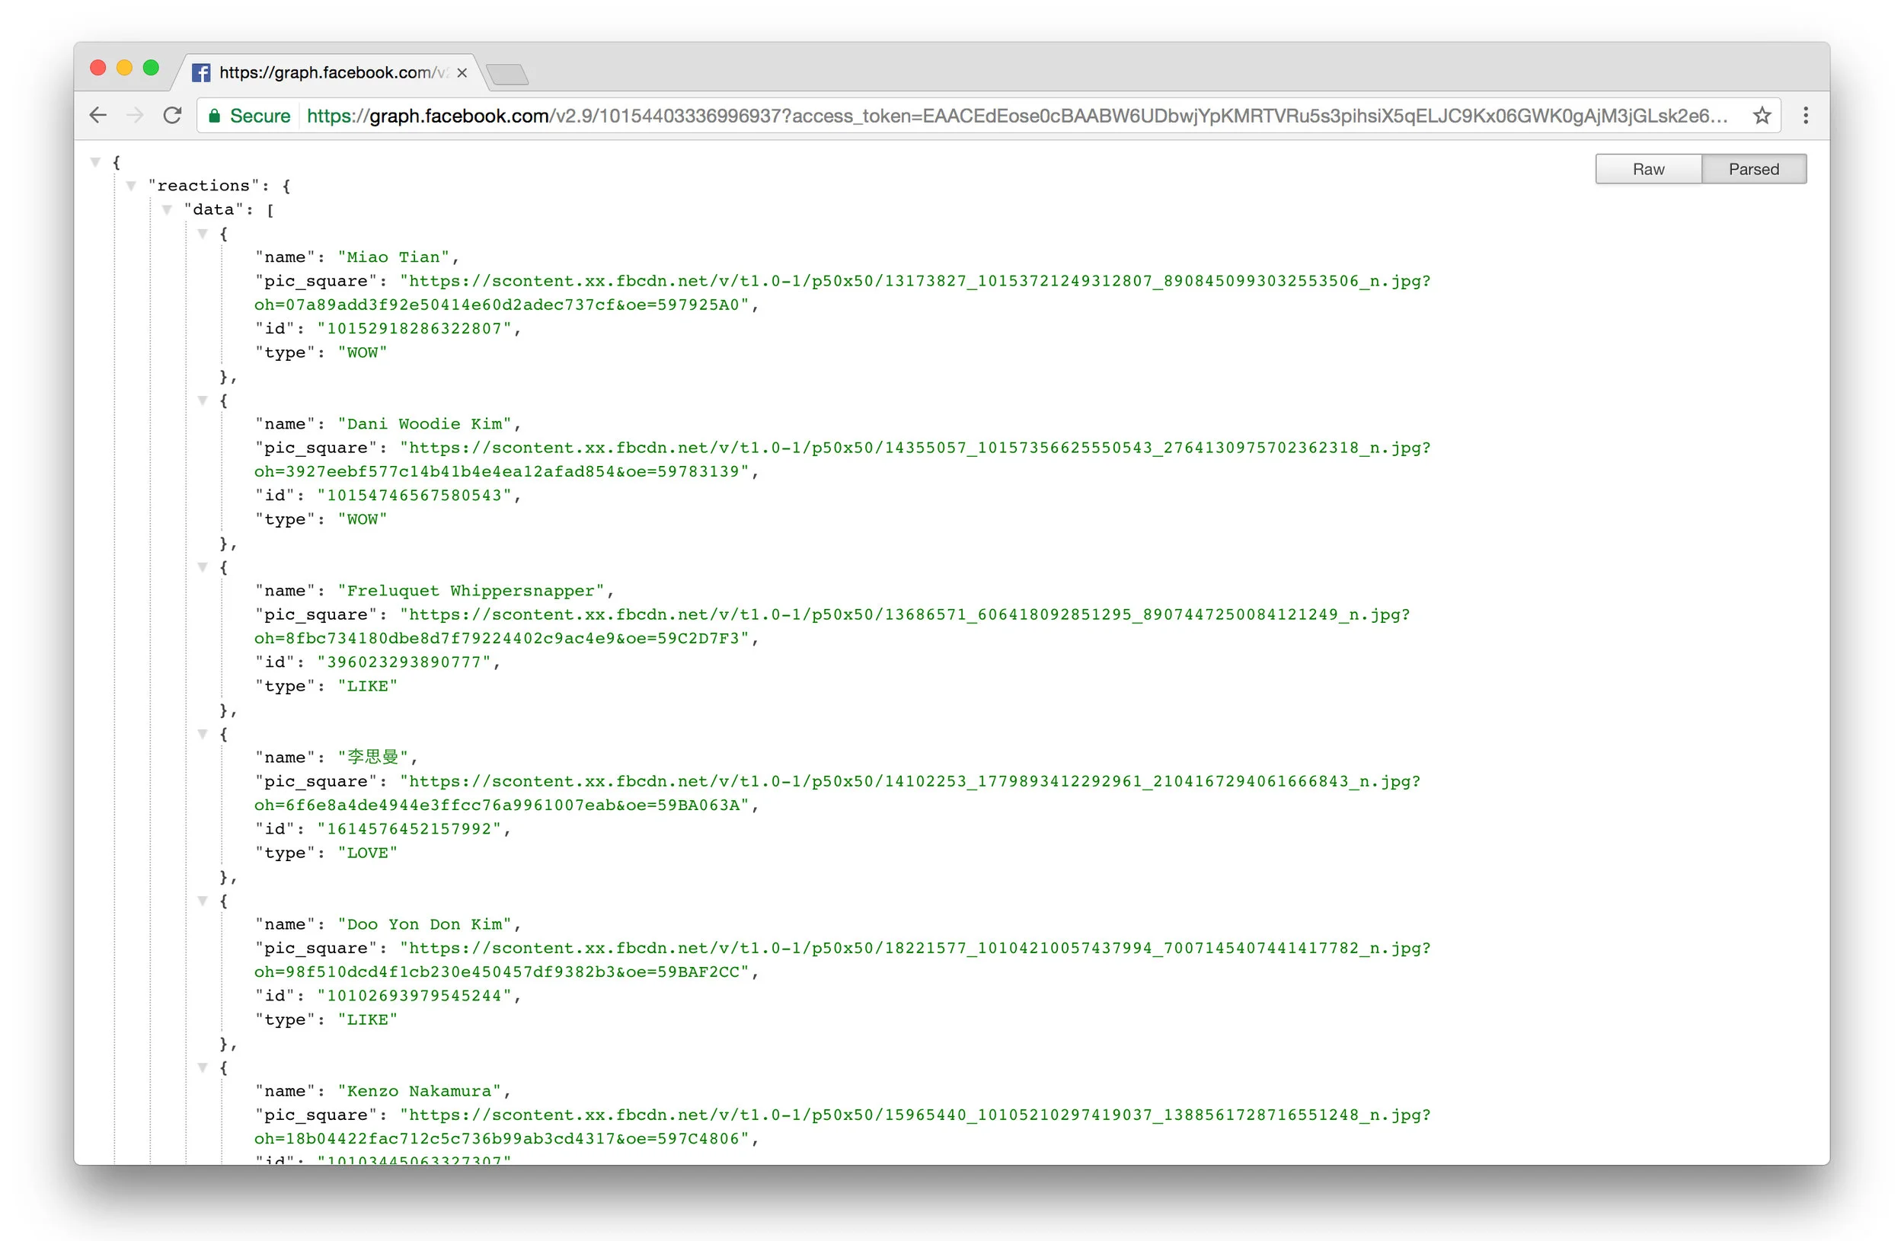Click the id value "1614576452157992"
Viewport: 1904px width, 1241px height.
coord(409,829)
